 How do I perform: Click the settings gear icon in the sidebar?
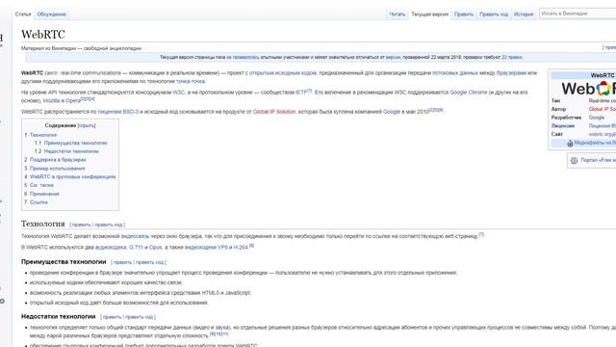click(2, 301)
